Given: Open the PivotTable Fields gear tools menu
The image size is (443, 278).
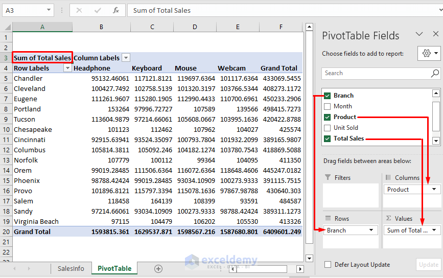Looking at the screenshot, I should click(x=429, y=53).
